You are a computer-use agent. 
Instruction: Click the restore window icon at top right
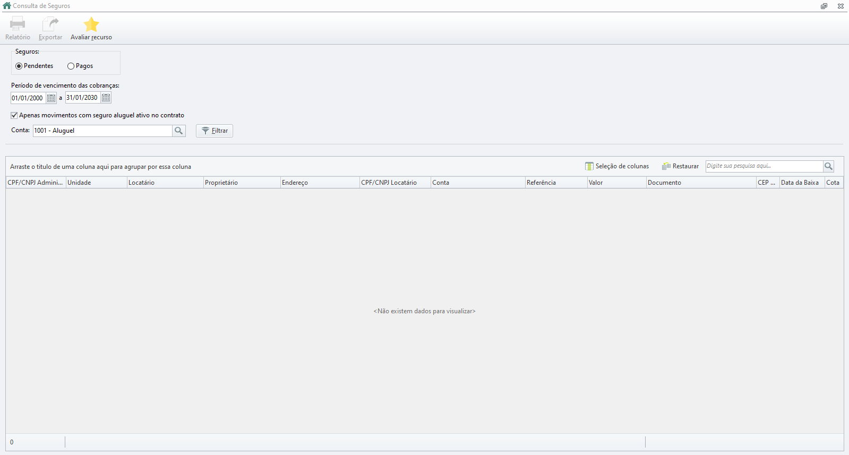click(824, 6)
